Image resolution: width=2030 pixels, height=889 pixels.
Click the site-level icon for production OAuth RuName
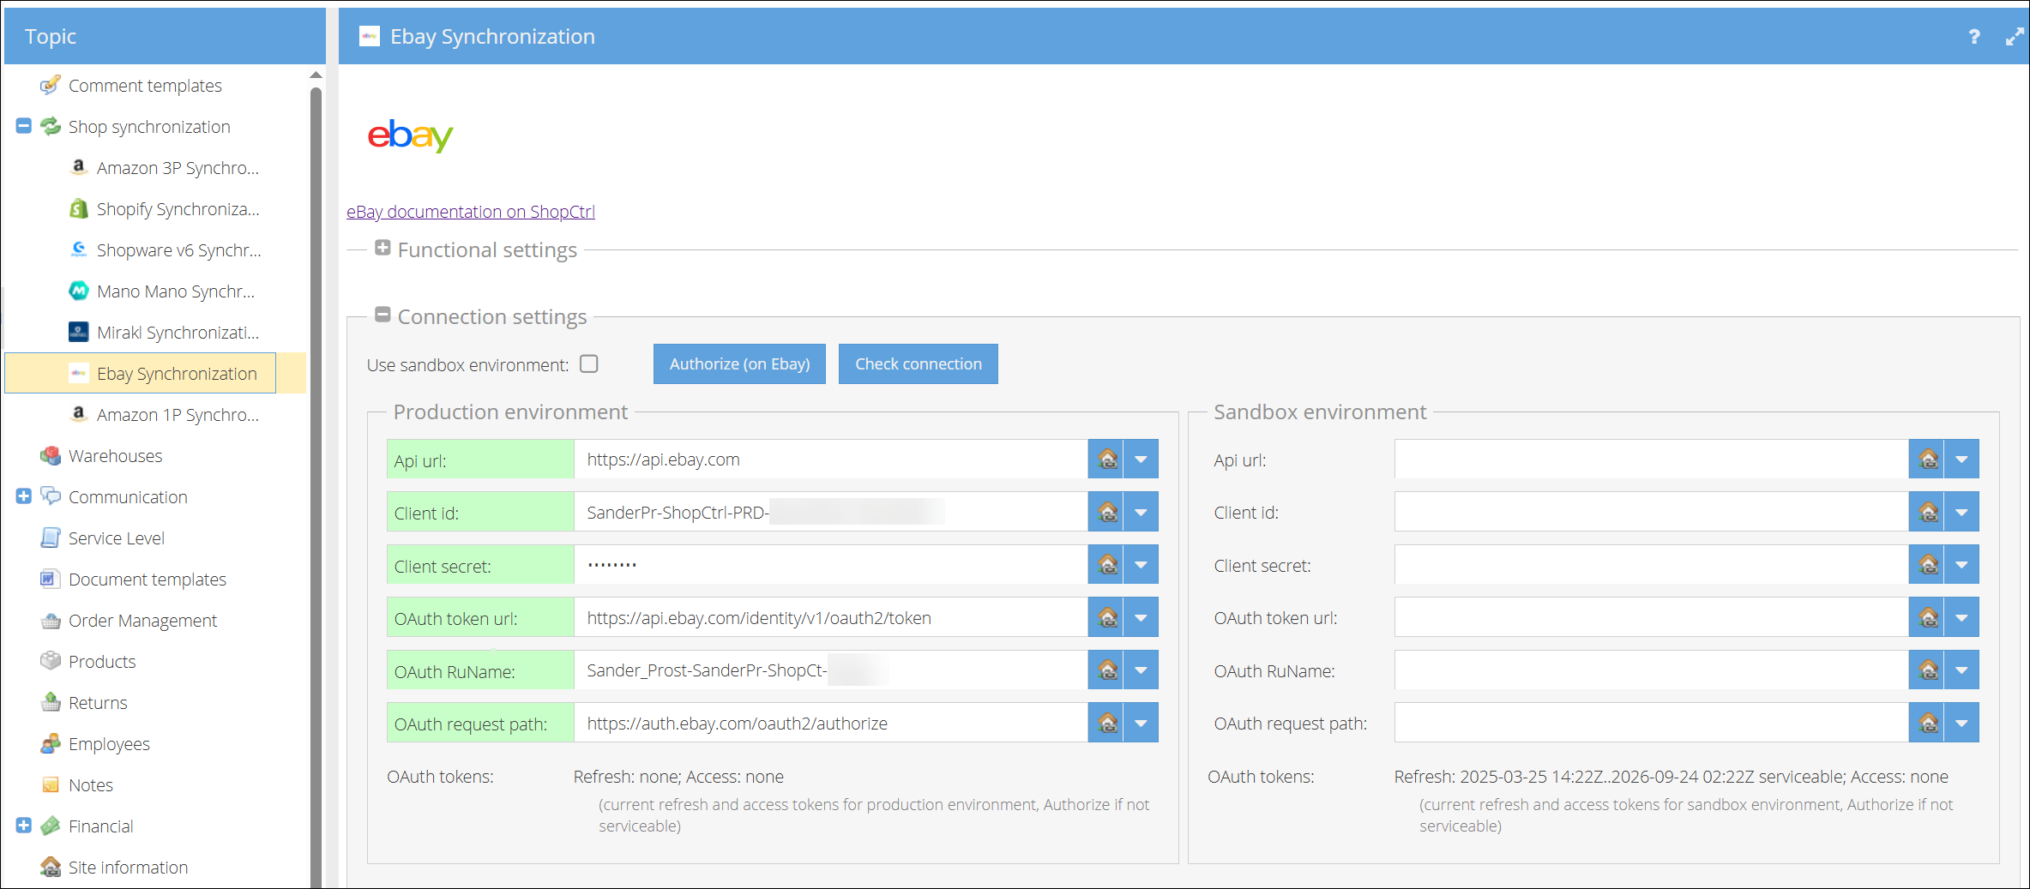(x=1106, y=670)
